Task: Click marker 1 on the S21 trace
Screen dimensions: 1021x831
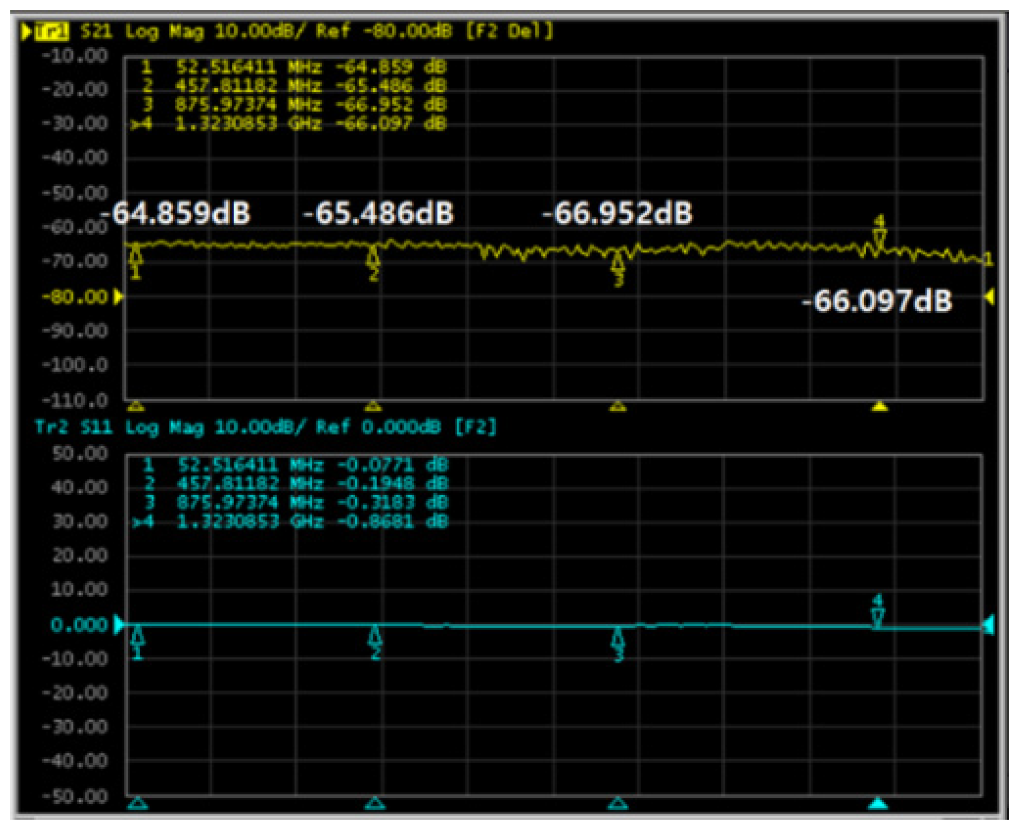Action: [x=135, y=256]
